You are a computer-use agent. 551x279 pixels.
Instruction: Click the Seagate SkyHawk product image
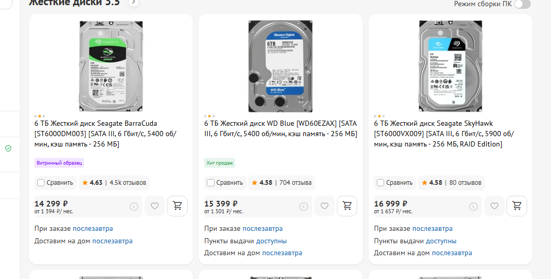point(450,66)
